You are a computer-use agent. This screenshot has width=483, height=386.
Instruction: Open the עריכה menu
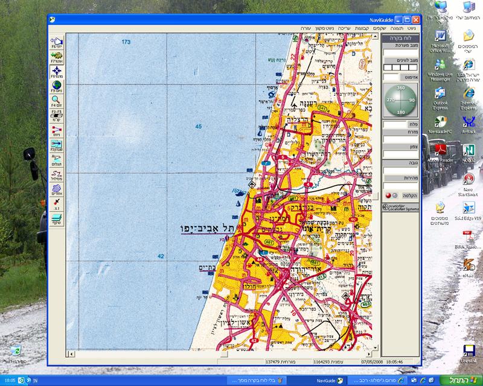point(344,28)
